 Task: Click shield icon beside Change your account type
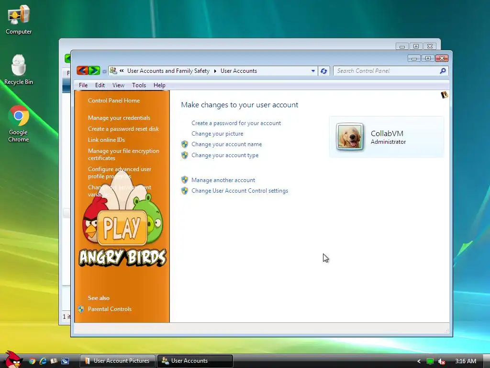click(185, 155)
